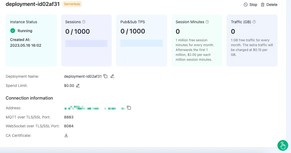Viewport: 291px width, 153px height.
Task: Edit the Spend Limit value
Action: pos(78,86)
